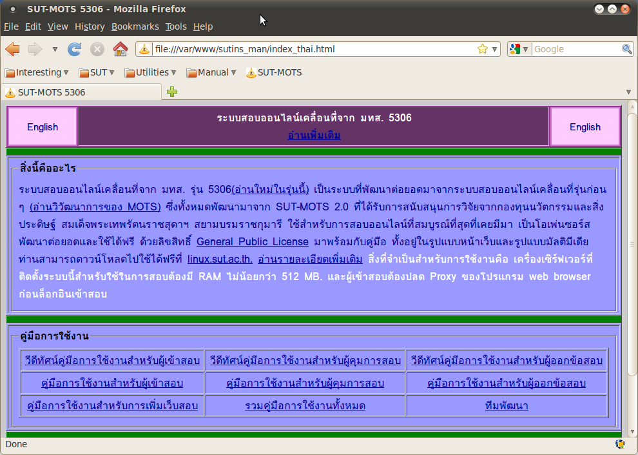Open the อ่านรายละเอียดเพิ่มเติม link
638x455 pixels.
point(310,259)
